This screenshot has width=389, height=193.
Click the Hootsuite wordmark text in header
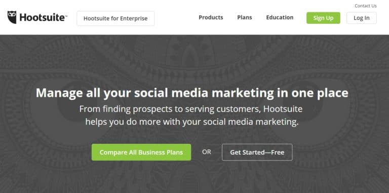(x=42, y=18)
